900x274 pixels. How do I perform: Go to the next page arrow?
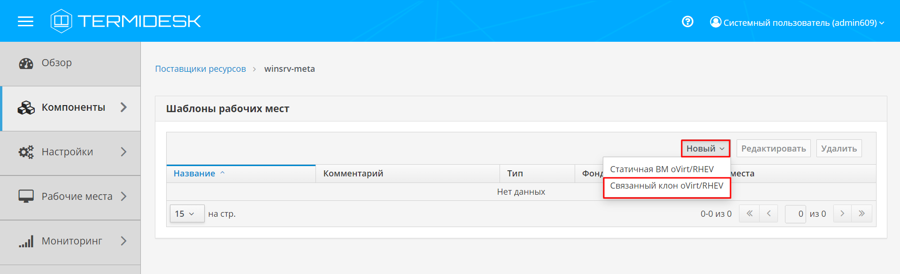843,213
